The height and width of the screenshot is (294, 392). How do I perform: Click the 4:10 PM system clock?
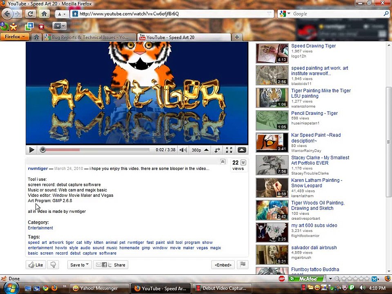pos(377,288)
